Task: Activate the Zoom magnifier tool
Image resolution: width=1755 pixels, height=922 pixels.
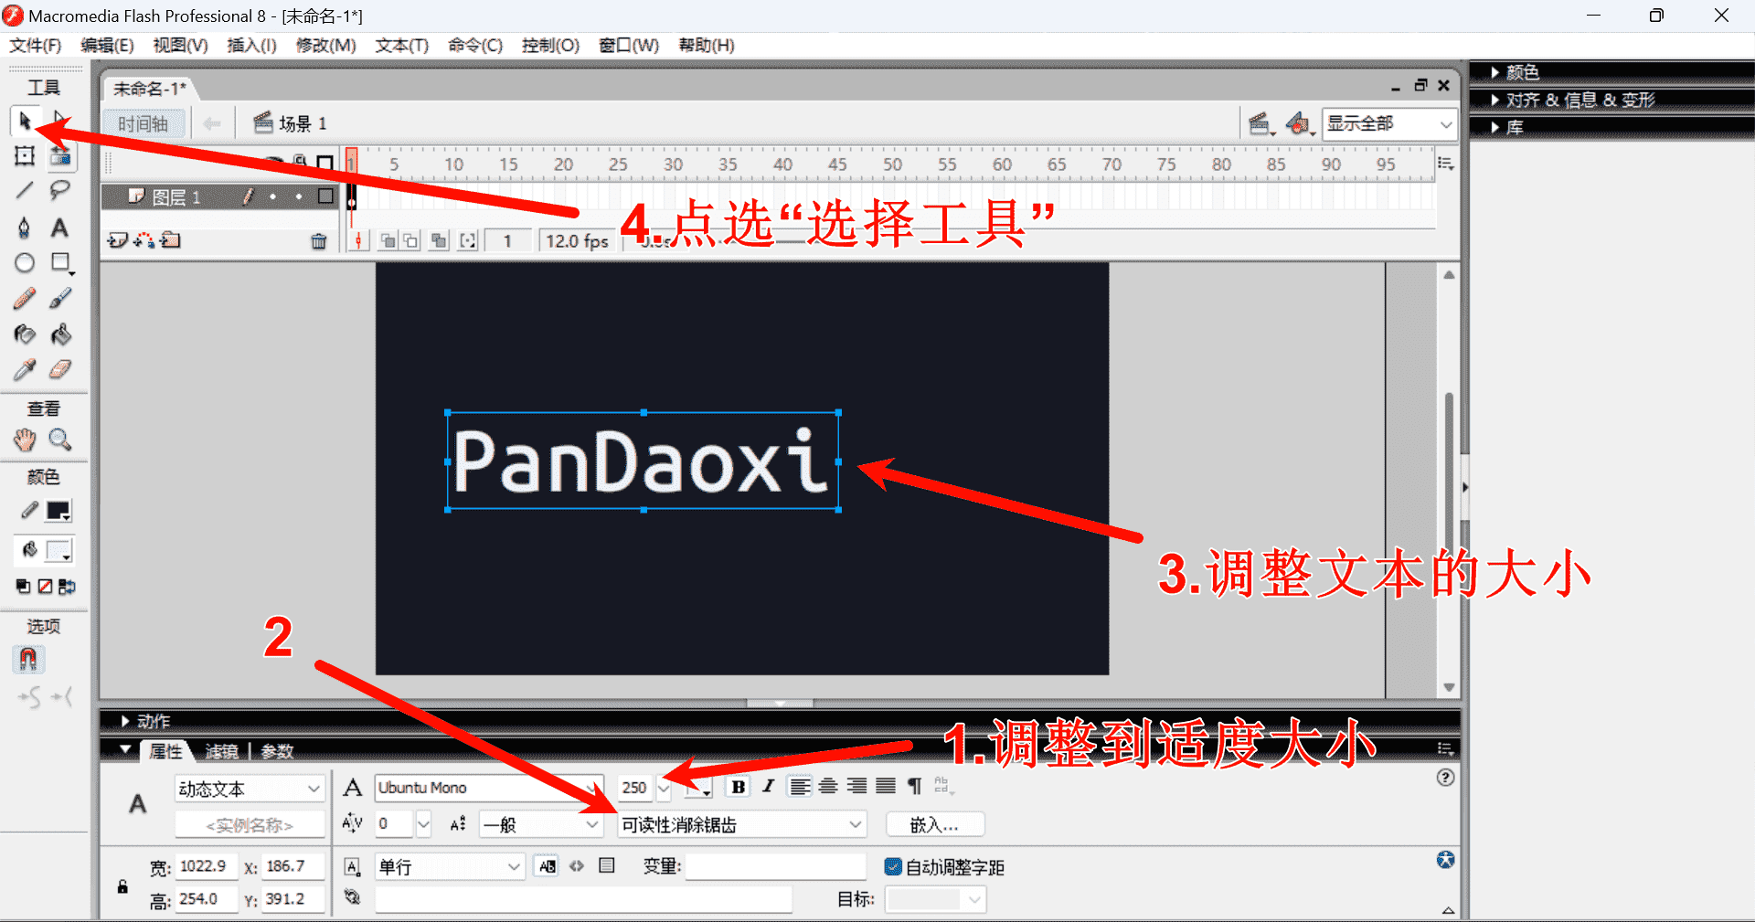Action: (x=60, y=440)
